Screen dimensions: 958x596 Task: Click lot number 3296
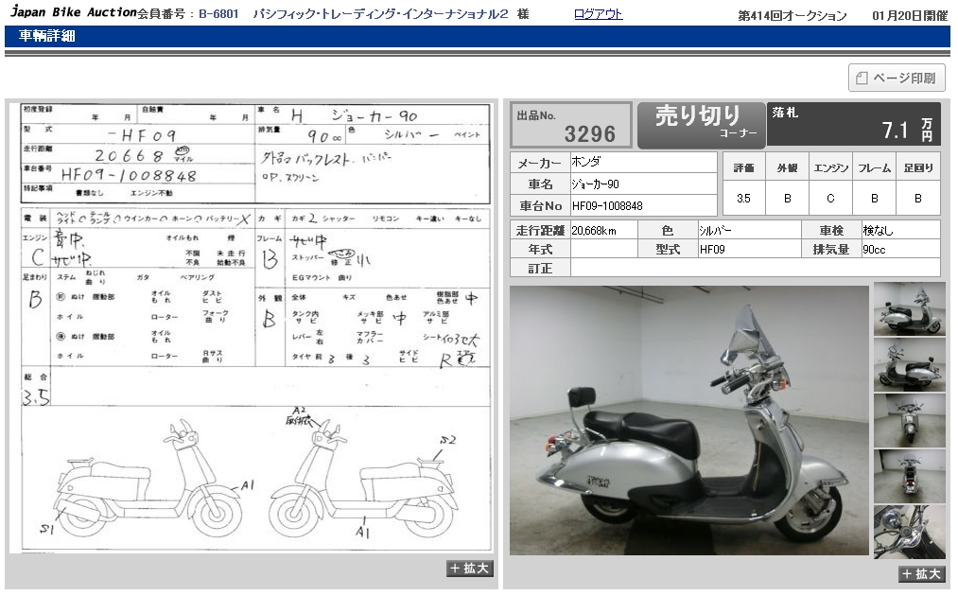pyautogui.click(x=589, y=133)
